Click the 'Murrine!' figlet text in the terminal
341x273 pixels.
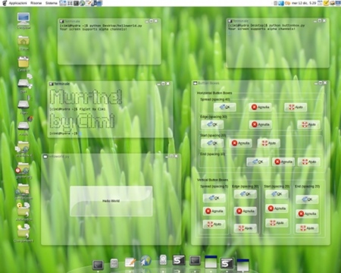(x=86, y=97)
